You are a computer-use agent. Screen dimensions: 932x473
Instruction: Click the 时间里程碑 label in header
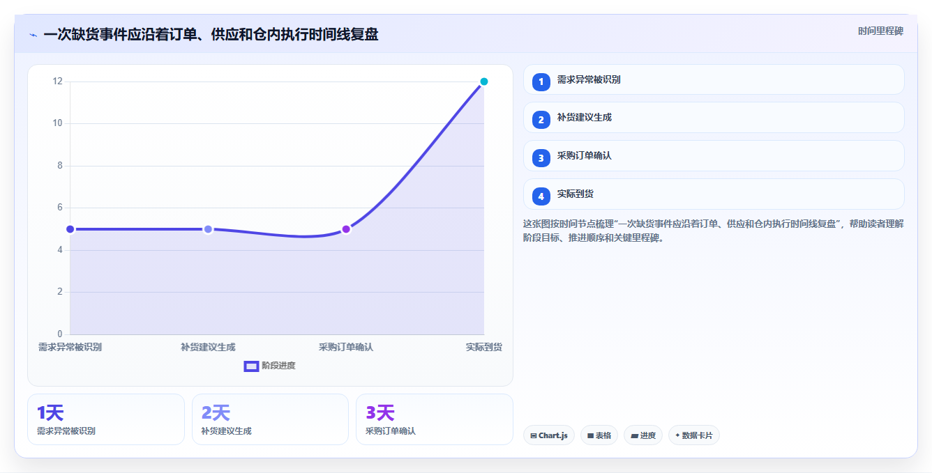(x=880, y=31)
